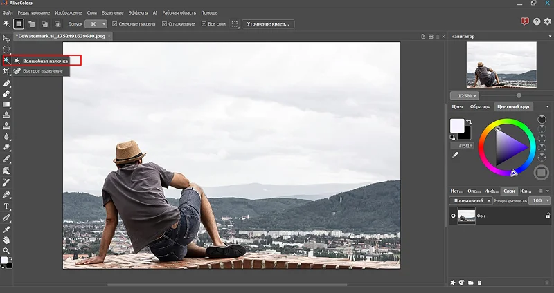Open the Файл menu

pyautogui.click(x=8, y=12)
